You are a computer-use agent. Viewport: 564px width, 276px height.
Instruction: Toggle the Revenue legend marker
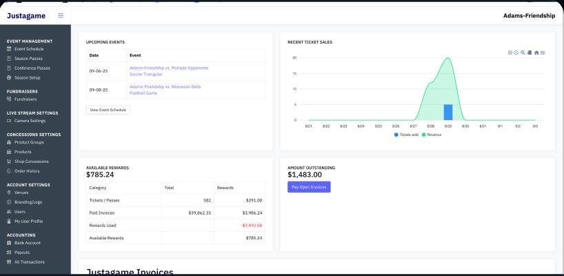click(424, 135)
